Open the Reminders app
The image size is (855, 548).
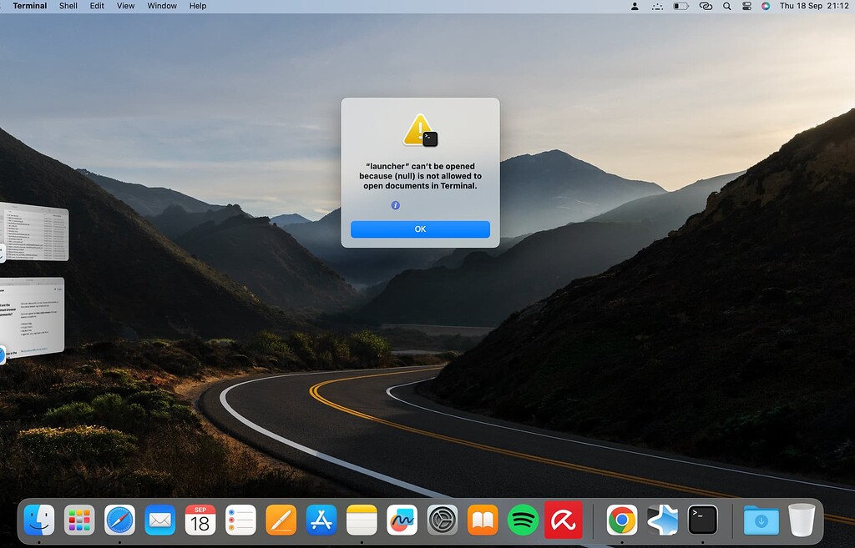(240, 520)
